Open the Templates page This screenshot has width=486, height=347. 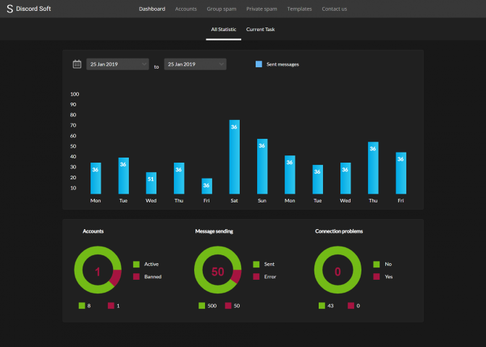point(299,9)
